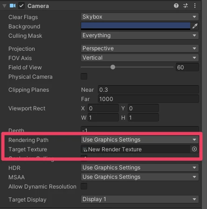Open the Camera presets sliders icon
The image size is (207, 209).
(186, 6)
